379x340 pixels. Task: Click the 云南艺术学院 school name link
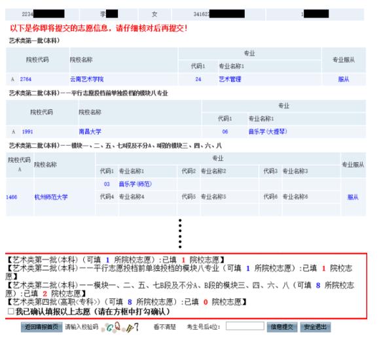pyautogui.click(x=87, y=79)
